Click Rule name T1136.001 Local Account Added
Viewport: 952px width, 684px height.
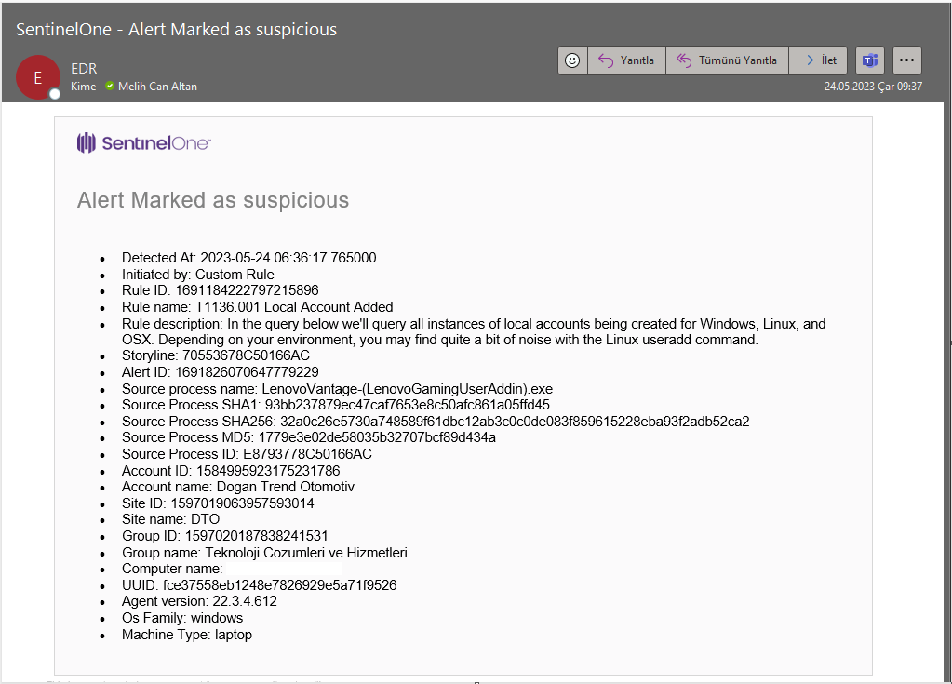[x=258, y=307]
